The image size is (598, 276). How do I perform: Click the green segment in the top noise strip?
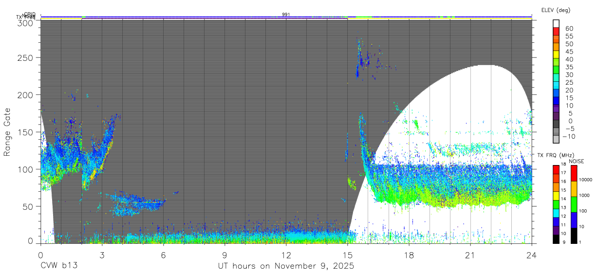[x=363, y=17]
